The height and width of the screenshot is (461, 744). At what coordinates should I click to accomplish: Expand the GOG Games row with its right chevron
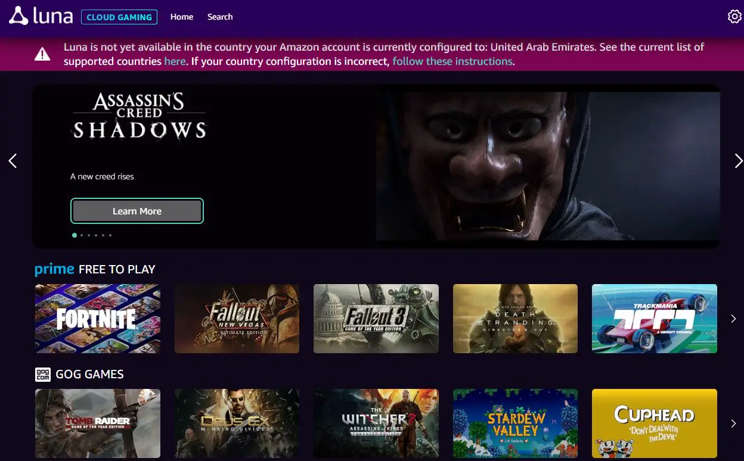pyautogui.click(x=733, y=423)
